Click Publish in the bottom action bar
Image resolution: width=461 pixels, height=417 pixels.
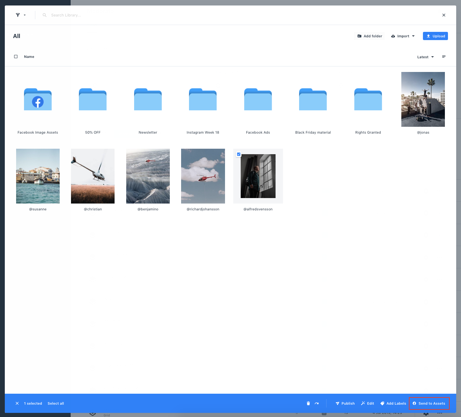(345, 403)
